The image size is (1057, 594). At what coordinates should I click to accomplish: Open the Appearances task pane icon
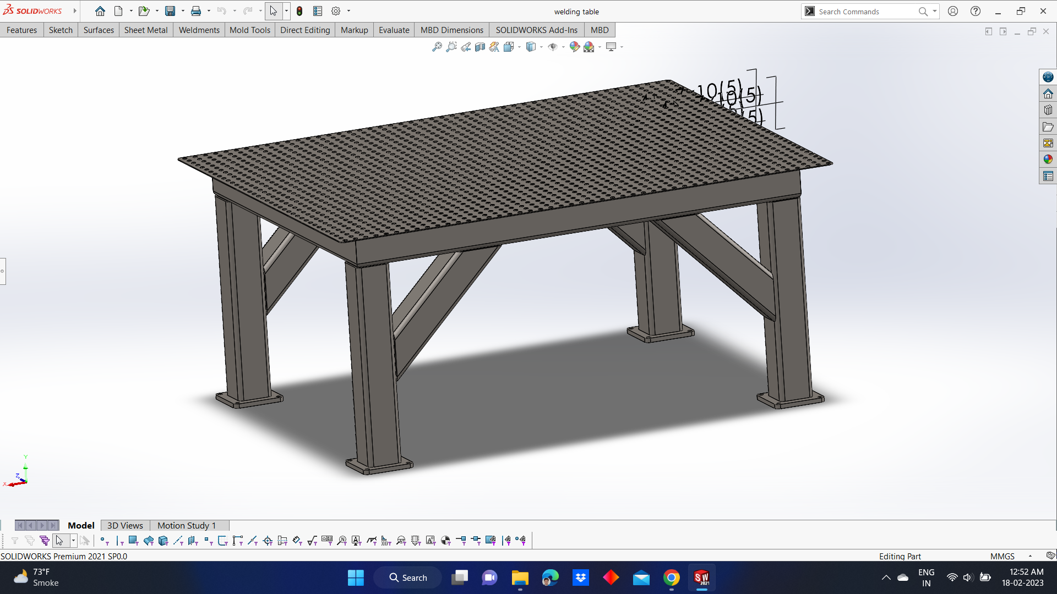1048,159
